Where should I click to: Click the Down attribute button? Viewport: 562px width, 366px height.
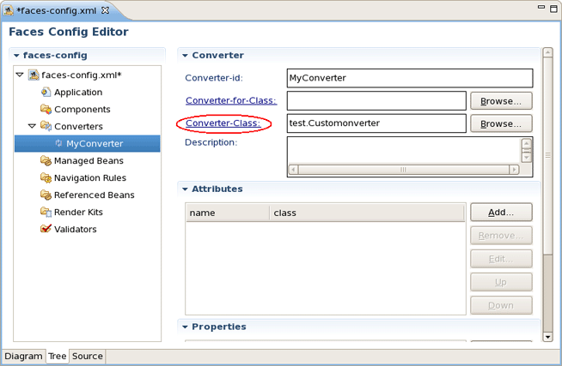pos(501,306)
